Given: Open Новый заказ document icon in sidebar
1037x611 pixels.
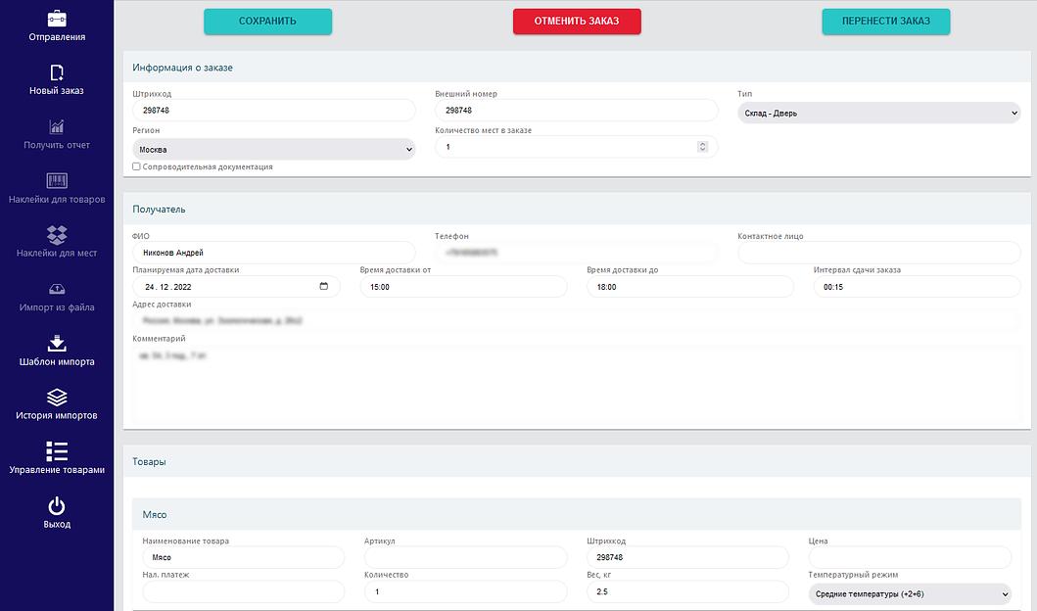Looking at the screenshot, I should (57, 72).
